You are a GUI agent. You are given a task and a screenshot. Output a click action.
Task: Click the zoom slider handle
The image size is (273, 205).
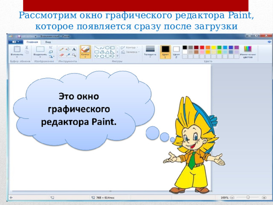click(x=248, y=197)
